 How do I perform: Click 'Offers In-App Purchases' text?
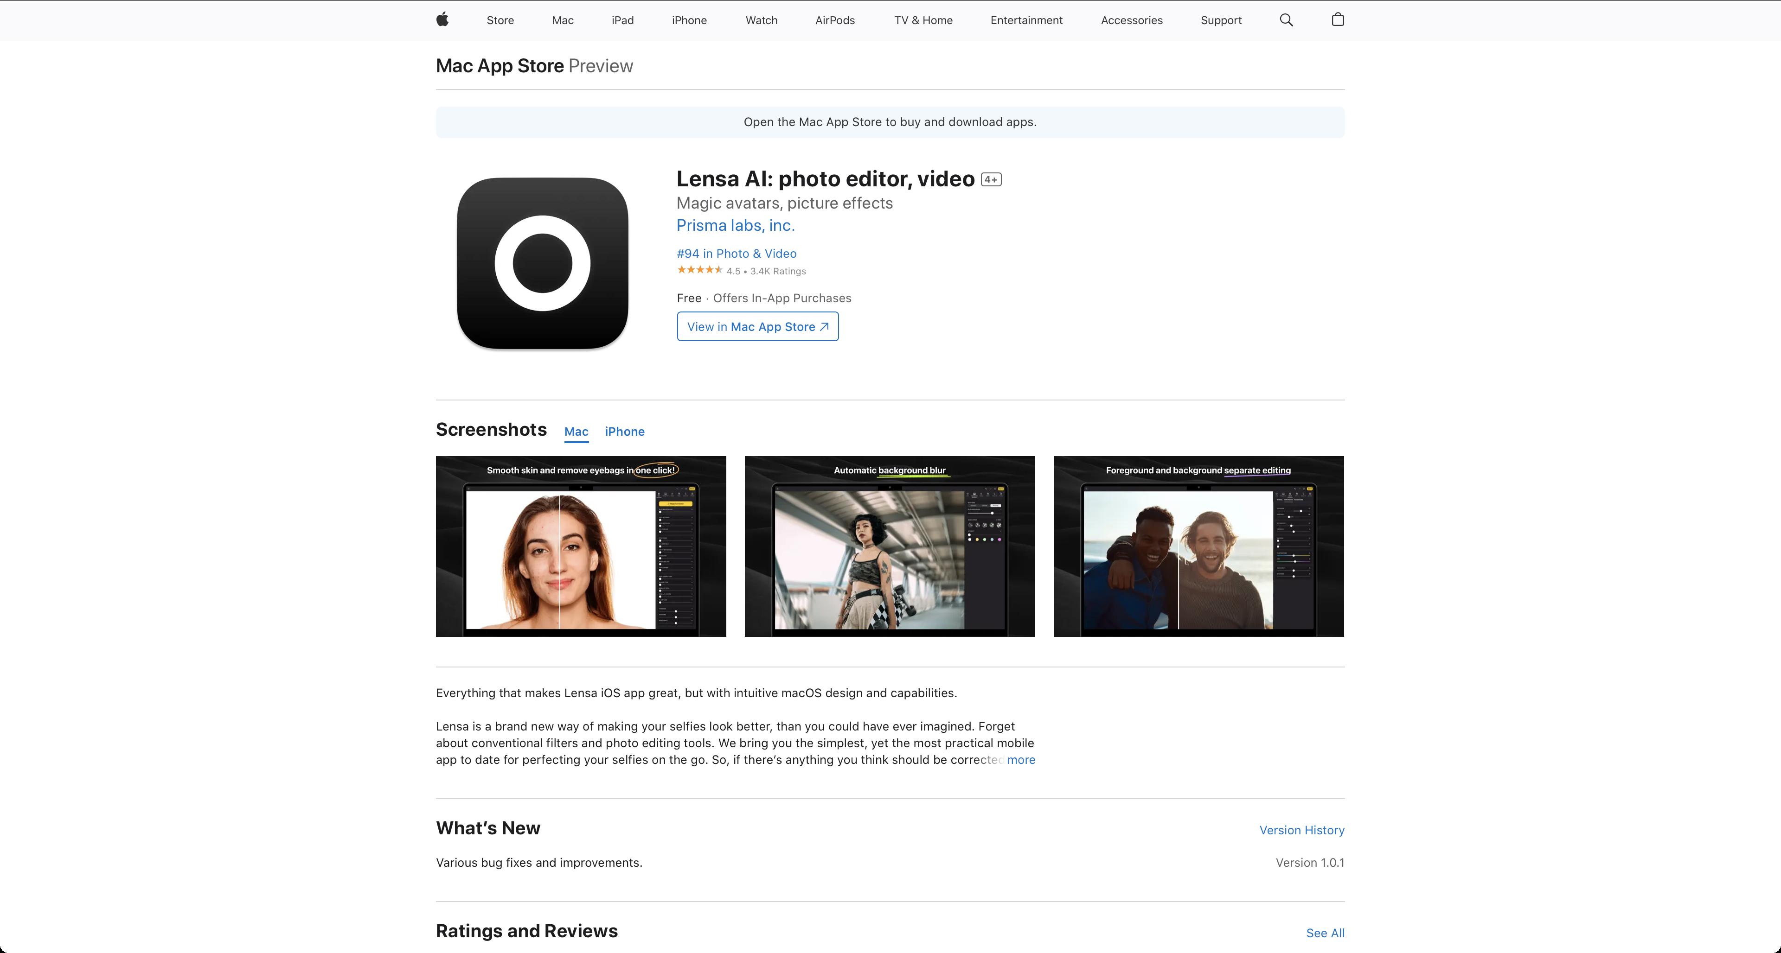[x=782, y=299]
